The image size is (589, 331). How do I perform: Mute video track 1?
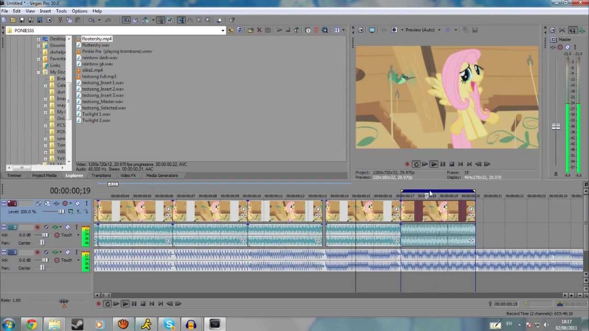point(77,203)
